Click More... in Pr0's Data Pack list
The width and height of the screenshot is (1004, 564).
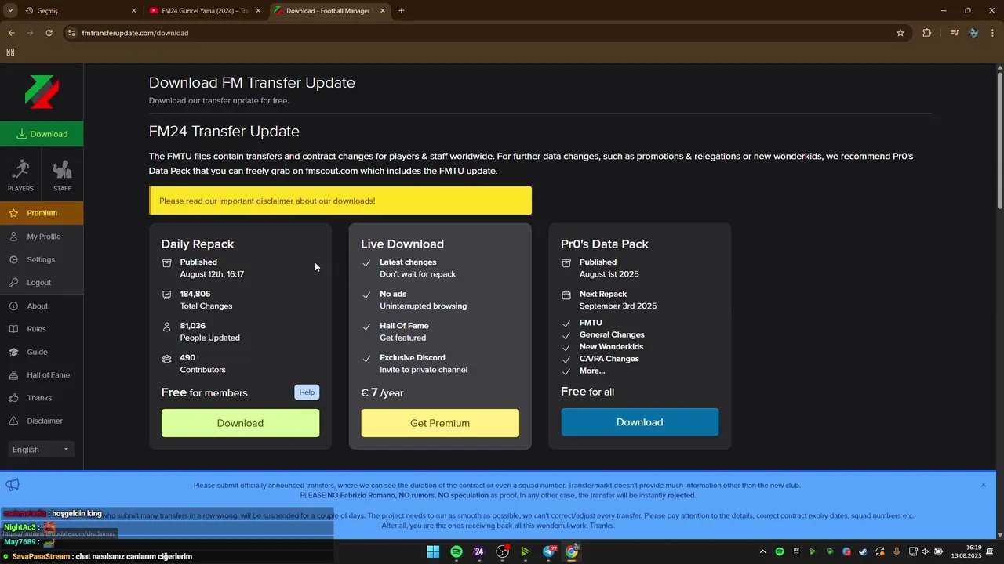click(x=592, y=371)
